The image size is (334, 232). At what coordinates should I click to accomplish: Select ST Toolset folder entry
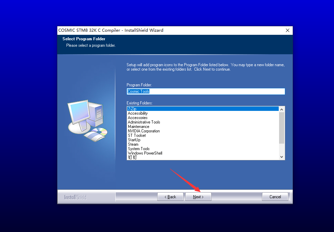pyautogui.click(x=203, y=135)
